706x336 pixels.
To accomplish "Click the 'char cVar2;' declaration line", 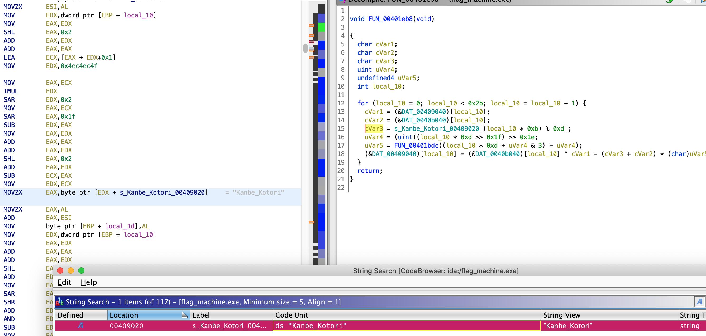I will [377, 53].
